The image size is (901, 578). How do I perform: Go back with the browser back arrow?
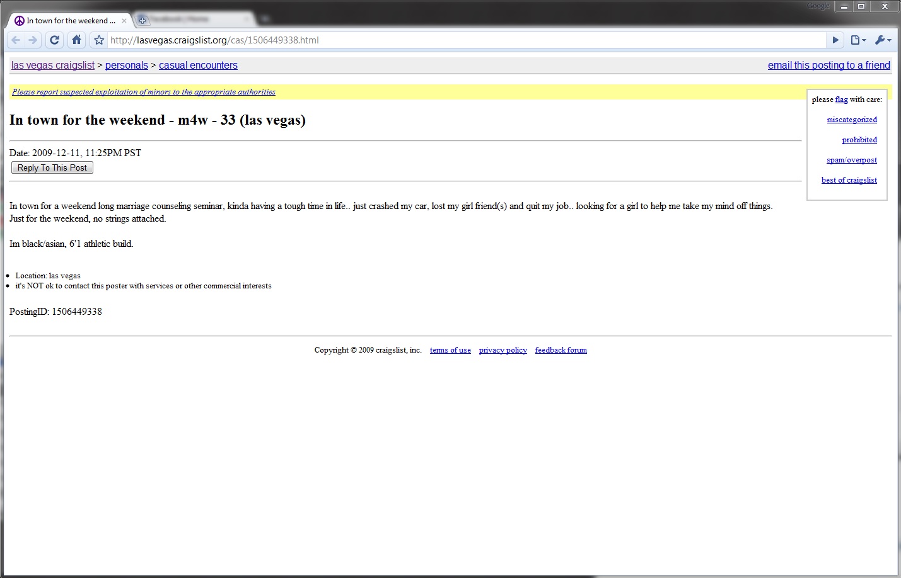[x=16, y=40]
